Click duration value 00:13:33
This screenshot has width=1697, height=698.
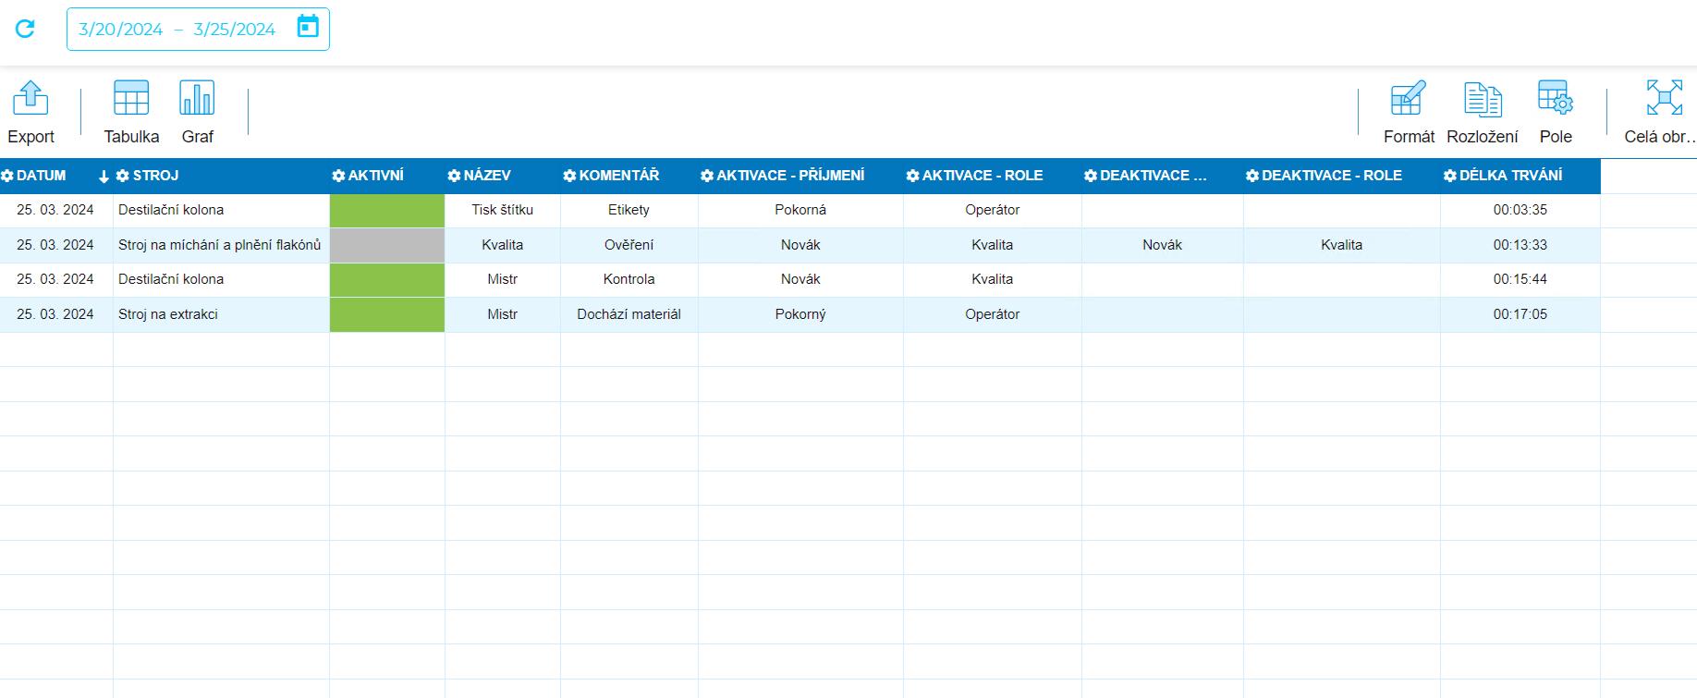tap(1520, 245)
